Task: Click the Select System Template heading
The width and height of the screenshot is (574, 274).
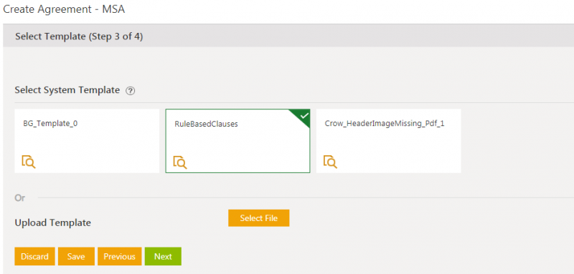Action: tap(67, 90)
